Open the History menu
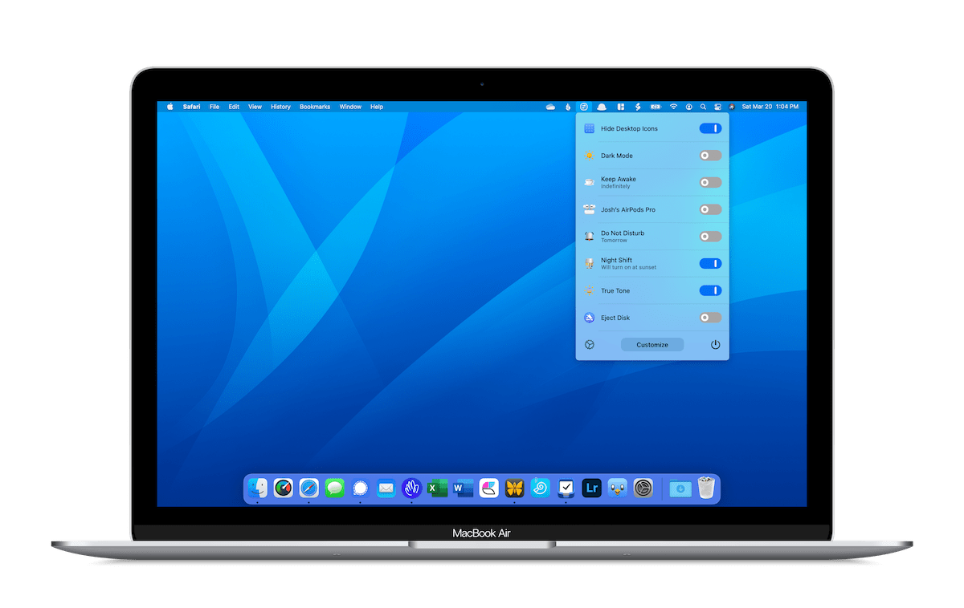The image size is (964, 608). [x=280, y=107]
